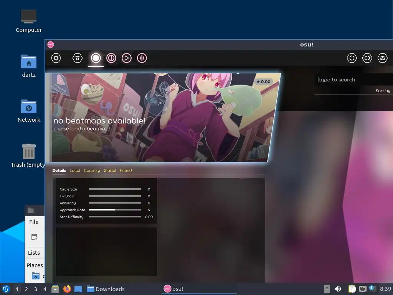The width and height of the screenshot is (393, 295).
Task: Switch to the Details tab
Action: coord(59,170)
